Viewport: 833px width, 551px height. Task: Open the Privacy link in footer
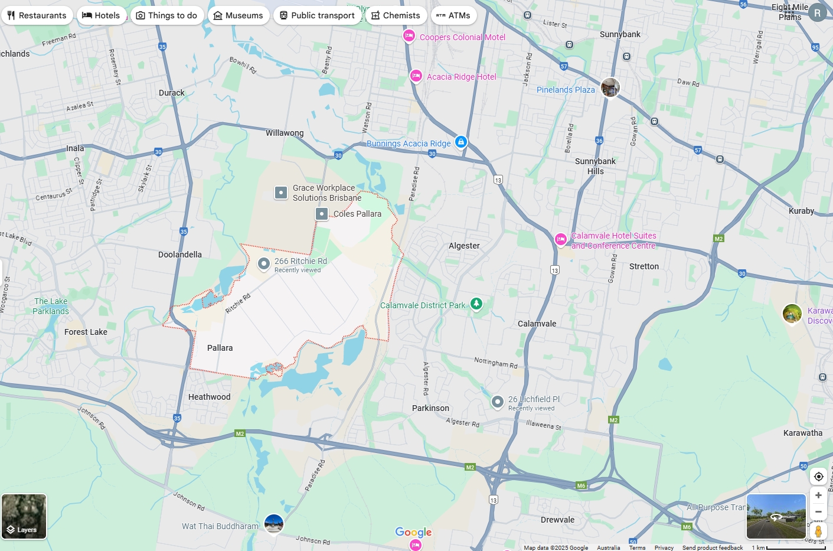coord(664,548)
